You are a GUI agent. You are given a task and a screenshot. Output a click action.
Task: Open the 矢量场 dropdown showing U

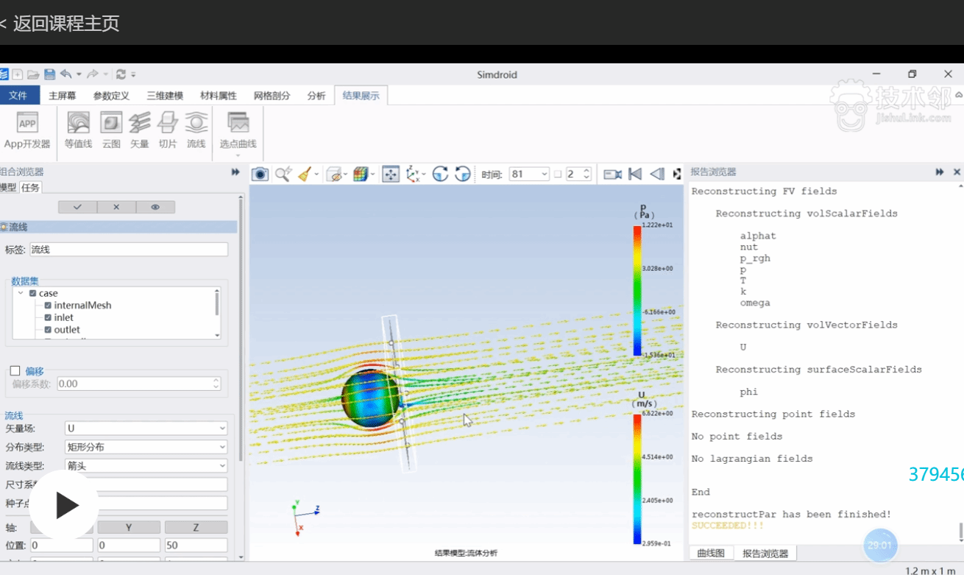click(146, 428)
